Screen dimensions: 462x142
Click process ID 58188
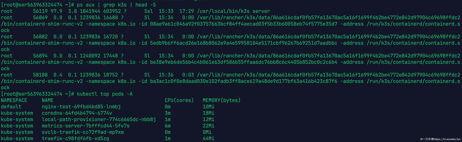point(40,75)
